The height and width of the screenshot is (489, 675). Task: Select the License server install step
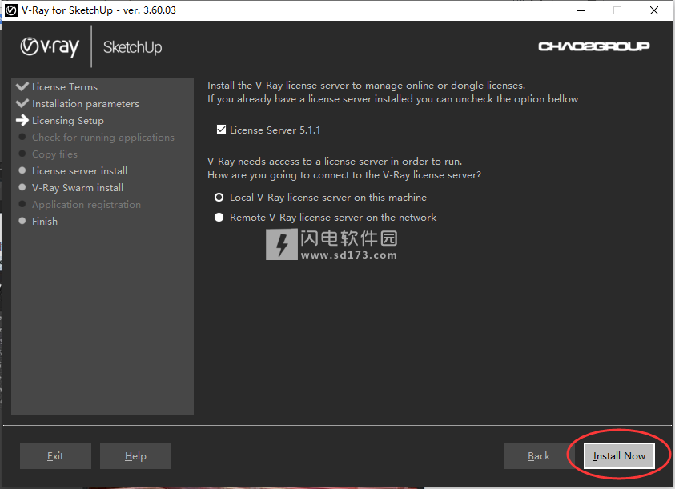coord(79,171)
